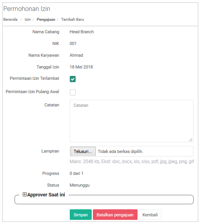The image size is (203, 223).
Task: Open Pengajuan breadcrumb link
Action: point(46,20)
